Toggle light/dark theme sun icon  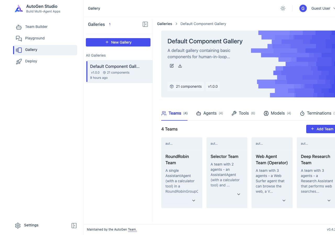coord(283,8)
